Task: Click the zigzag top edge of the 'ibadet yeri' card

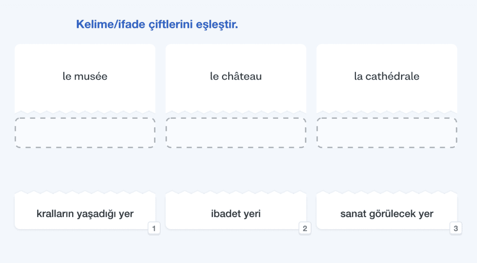Action: coord(236,192)
